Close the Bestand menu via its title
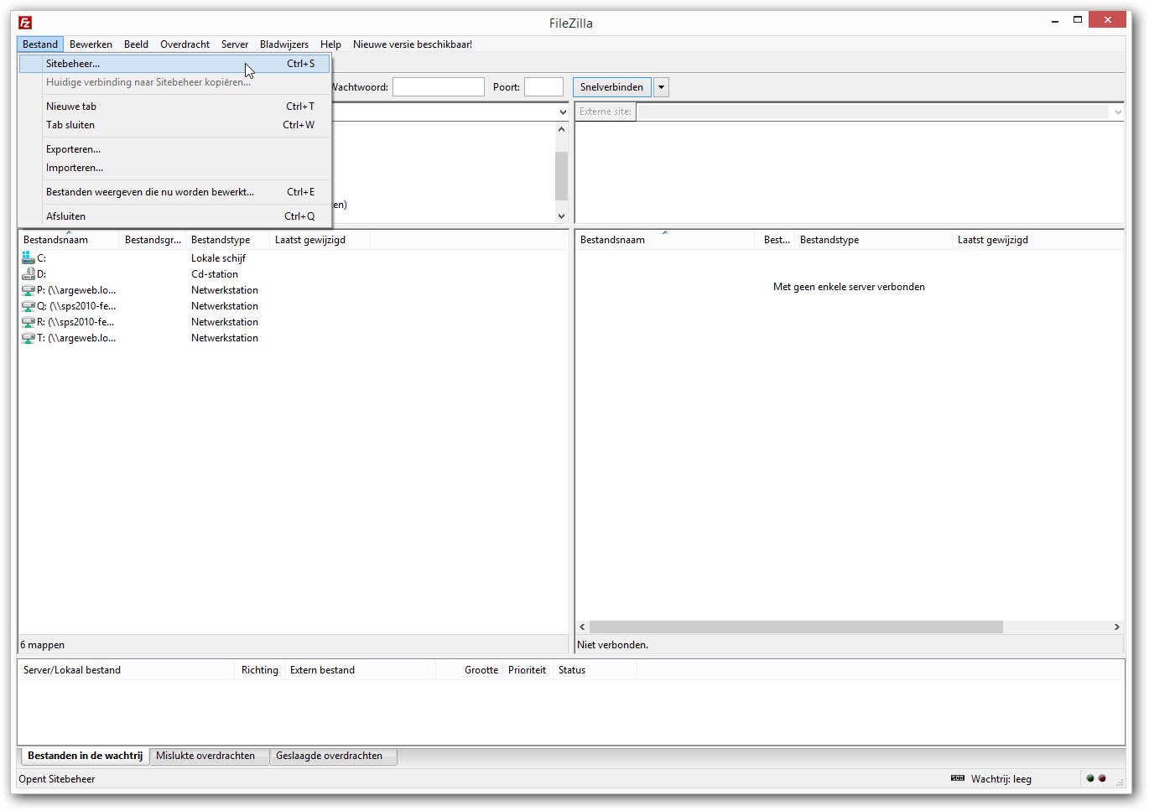 [40, 44]
